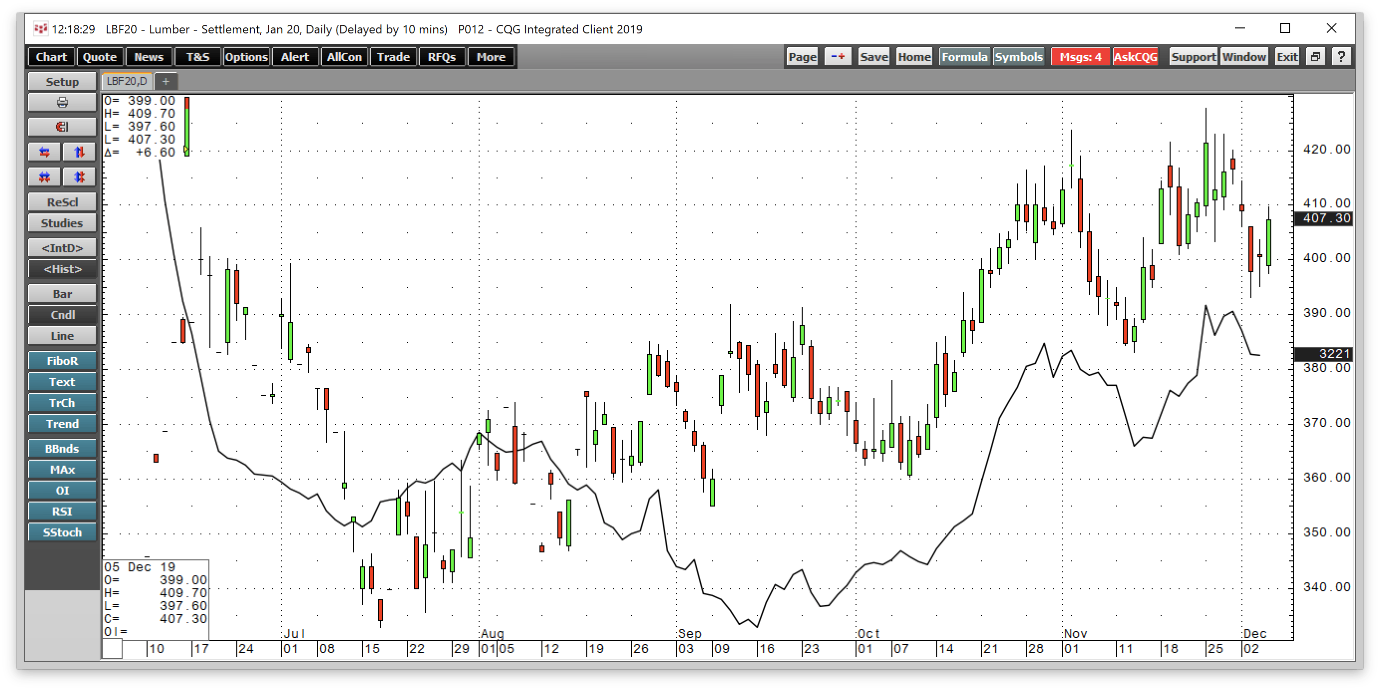Toggle the BBnds Bollinger Bands study
The height and width of the screenshot is (690, 1380).
[x=62, y=448]
